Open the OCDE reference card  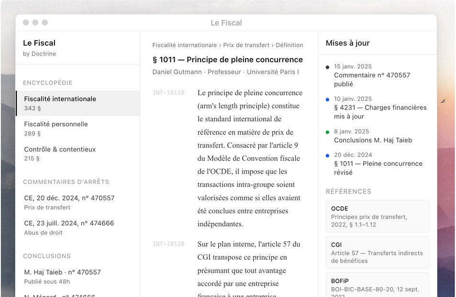point(378,216)
